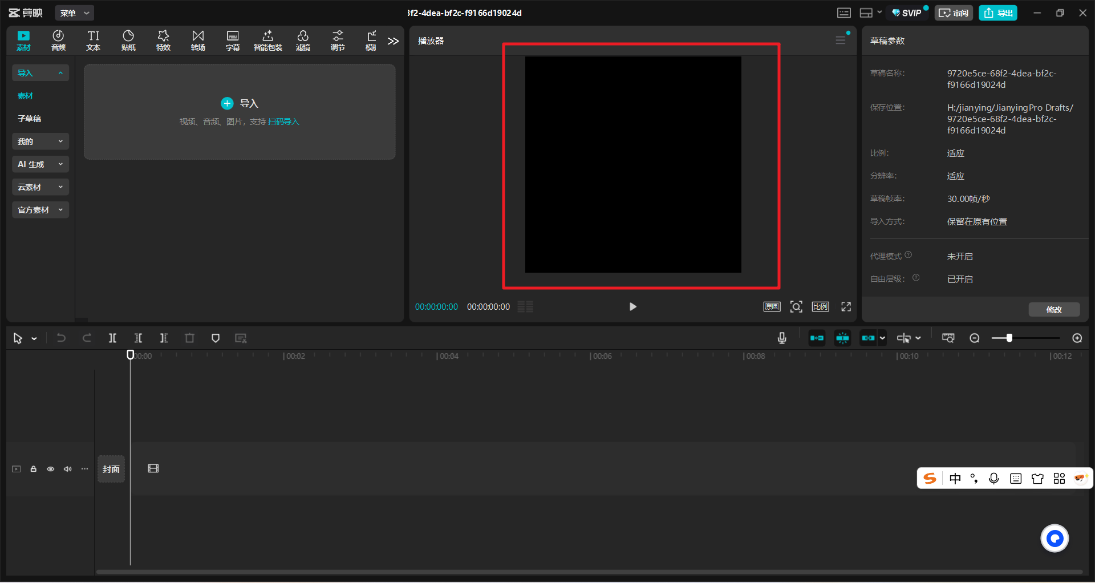Switch to the 文本 text tab
Screen dimensions: 1095x583
point(93,41)
